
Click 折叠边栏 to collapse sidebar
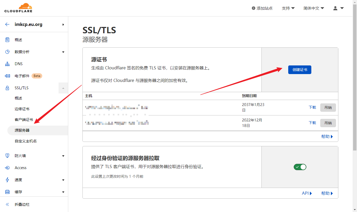pyautogui.click(x=22, y=204)
